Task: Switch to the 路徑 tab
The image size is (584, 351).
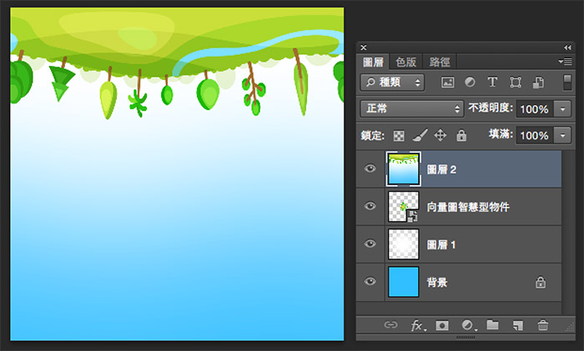Action: (x=440, y=62)
